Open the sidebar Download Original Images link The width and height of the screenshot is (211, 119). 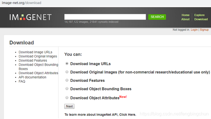[38, 56]
